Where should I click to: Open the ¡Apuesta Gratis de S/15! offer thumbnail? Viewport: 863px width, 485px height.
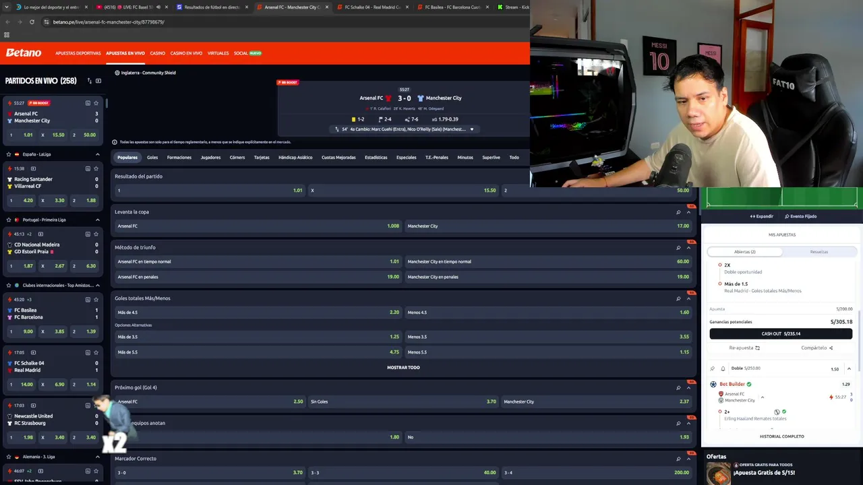pos(719,473)
